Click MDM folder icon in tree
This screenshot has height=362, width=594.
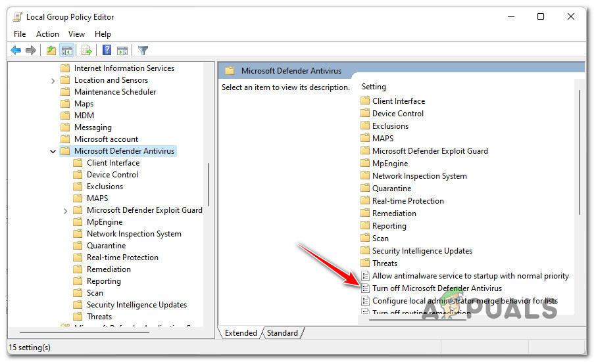point(66,115)
